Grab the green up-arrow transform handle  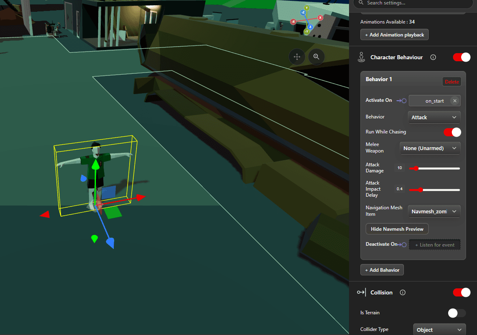[x=96, y=164]
